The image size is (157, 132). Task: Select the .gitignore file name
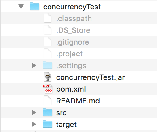[x=73, y=42]
